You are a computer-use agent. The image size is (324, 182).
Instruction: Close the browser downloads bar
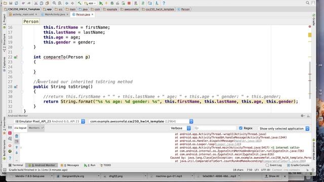coord(285,176)
